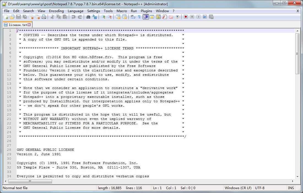Zoom in with the magnifier plus icon
The image size is (303, 193).
coord(103,17)
